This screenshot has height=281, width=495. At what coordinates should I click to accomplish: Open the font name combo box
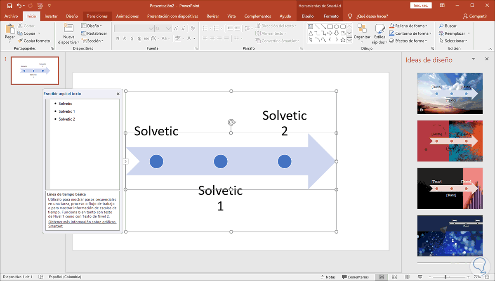pos(134,28)
